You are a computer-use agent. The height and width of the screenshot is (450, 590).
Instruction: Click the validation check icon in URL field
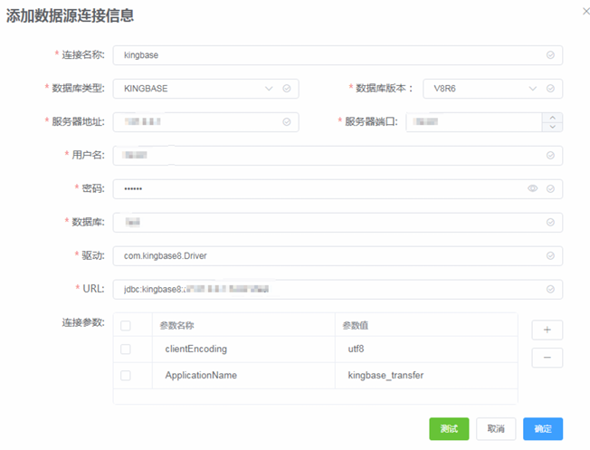click(550, 289)
